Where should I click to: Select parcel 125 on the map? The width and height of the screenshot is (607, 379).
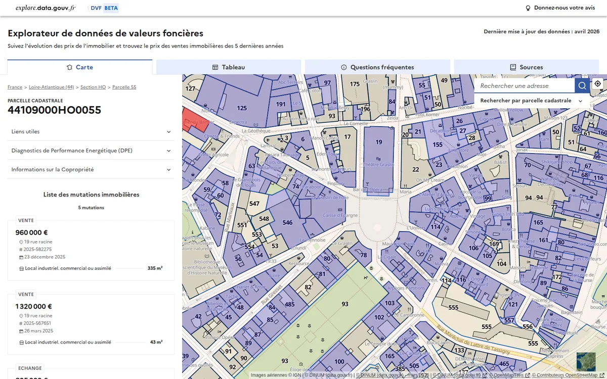pos(242,108)
